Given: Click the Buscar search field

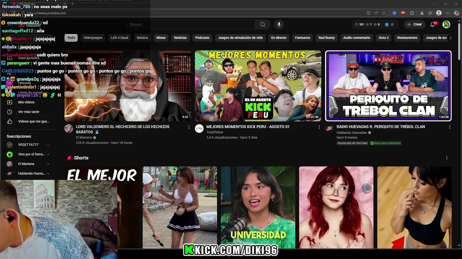Looking at the screenshot, I should click(x=191, y=24).
